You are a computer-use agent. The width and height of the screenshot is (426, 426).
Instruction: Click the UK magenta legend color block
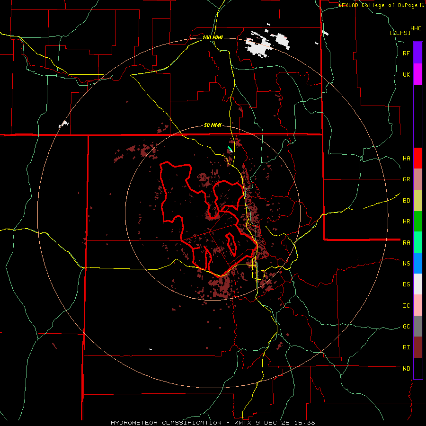pos(418,74)
